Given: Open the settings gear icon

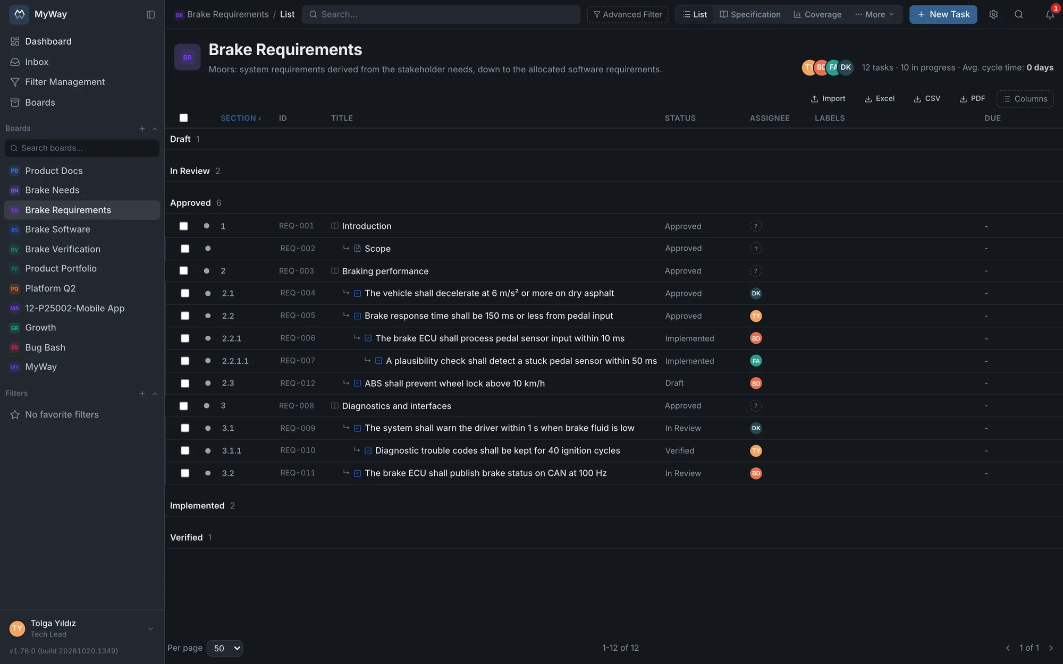Looking at the screenshot, I should pos(993,14).
